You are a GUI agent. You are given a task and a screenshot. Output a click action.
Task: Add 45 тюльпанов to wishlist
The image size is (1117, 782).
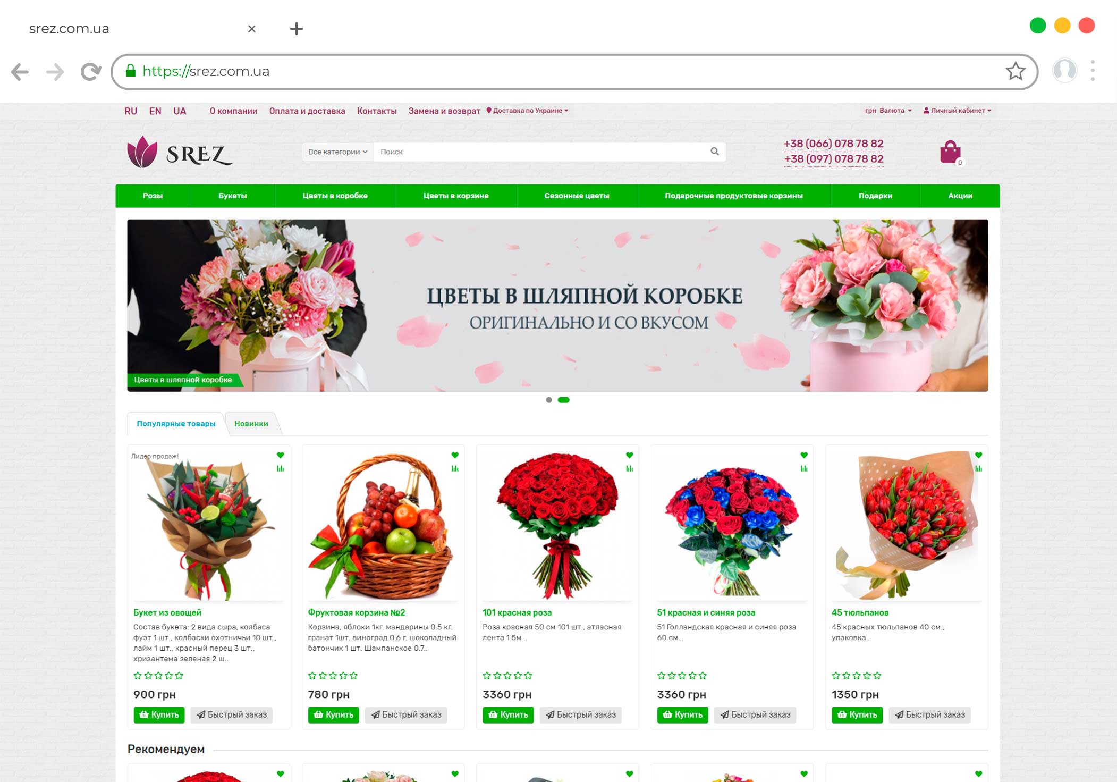click(x=978, y=455)
